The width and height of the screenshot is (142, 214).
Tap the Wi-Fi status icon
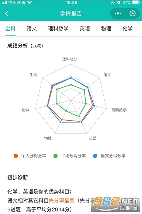coord(30,2)
